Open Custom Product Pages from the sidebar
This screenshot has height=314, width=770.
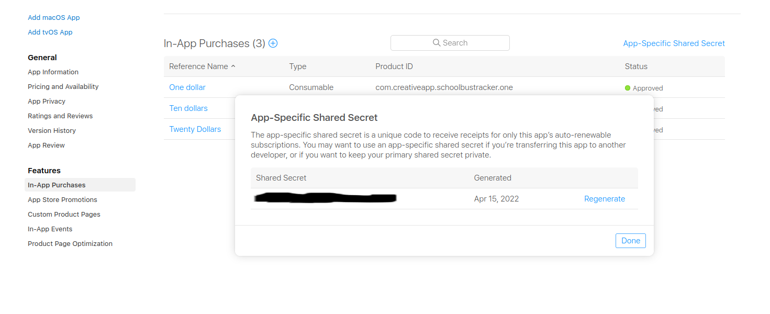64,214
